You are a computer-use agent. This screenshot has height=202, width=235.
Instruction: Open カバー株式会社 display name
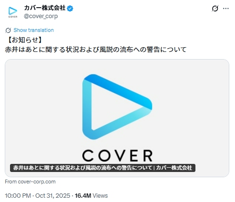click(45, 8)
